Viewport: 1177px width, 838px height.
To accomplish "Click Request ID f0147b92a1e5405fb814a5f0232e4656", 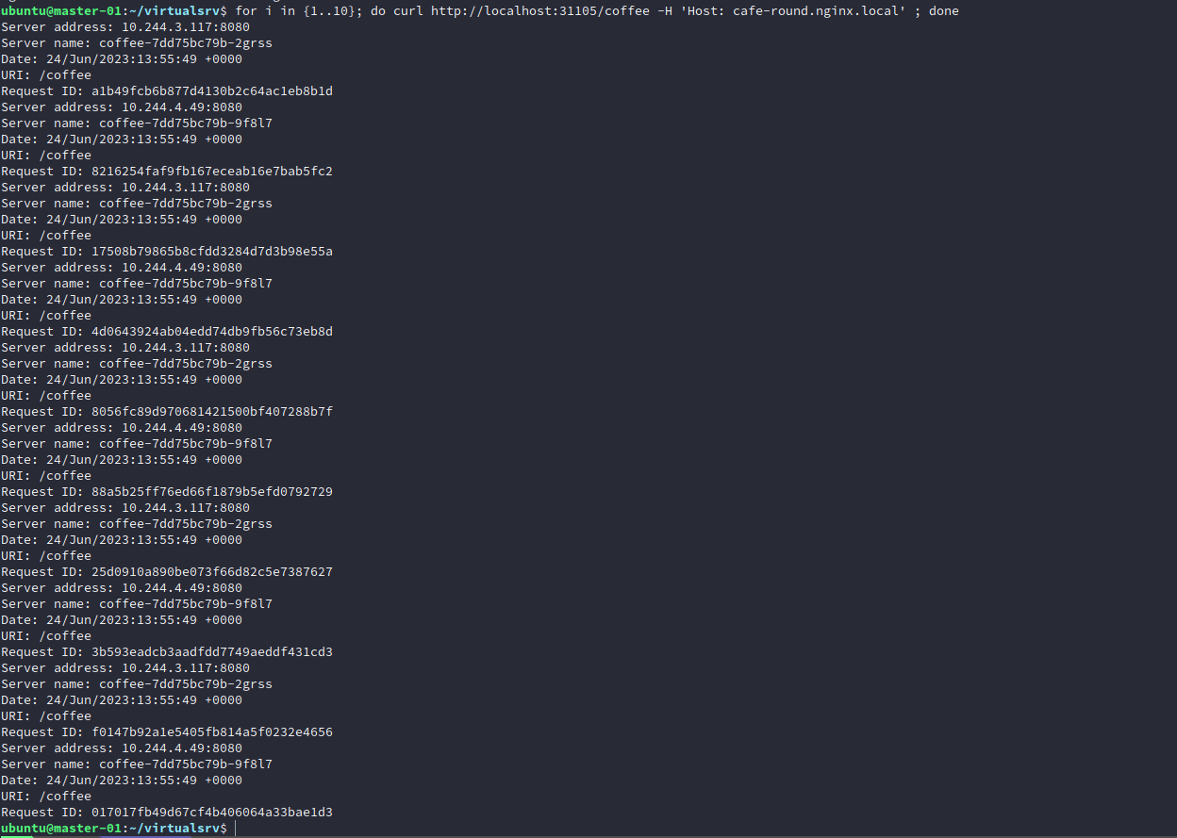I will 211,732.
